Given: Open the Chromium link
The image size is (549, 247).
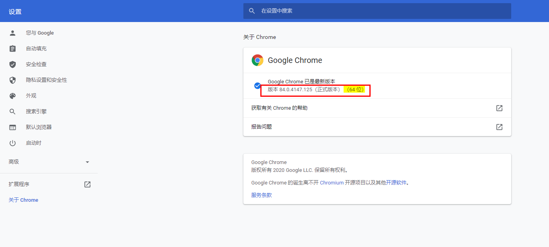Looking at the screenshot, I should point(332,183).
